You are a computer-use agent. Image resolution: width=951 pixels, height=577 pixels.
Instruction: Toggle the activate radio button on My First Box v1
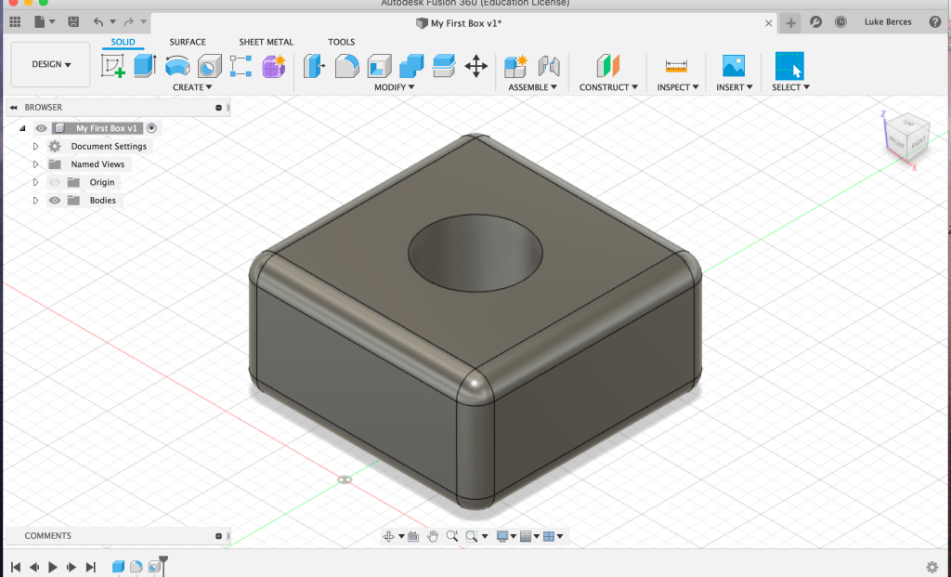[152, 128]
